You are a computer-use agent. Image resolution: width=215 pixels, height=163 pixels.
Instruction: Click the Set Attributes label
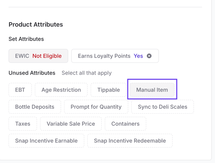pyautogui.click(x=26, y=39)
